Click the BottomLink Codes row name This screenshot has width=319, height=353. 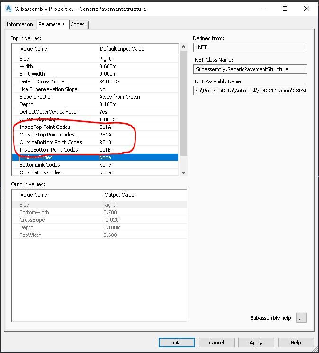point(40,165)
